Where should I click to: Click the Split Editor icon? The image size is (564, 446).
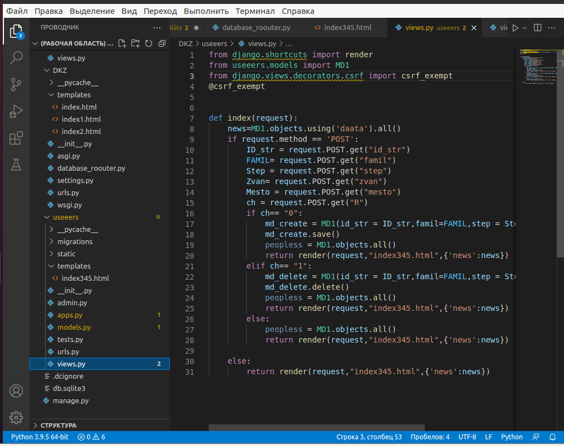537,27
